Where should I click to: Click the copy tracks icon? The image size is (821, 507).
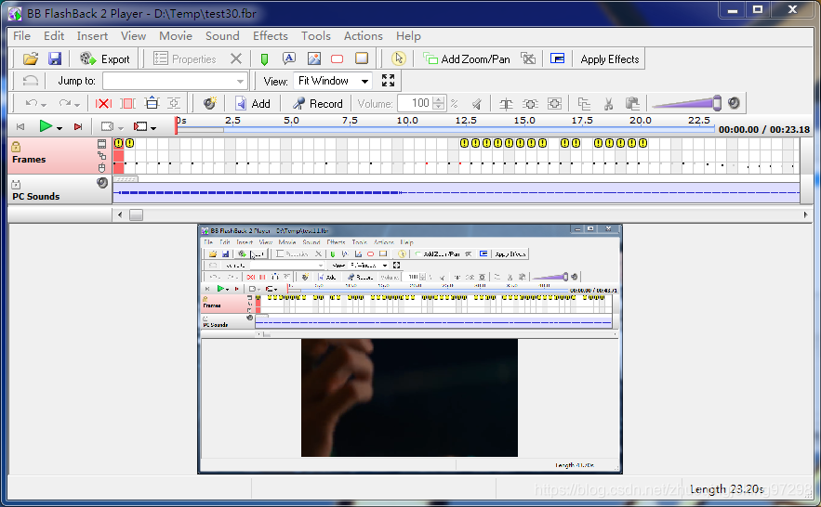[584, 103]
